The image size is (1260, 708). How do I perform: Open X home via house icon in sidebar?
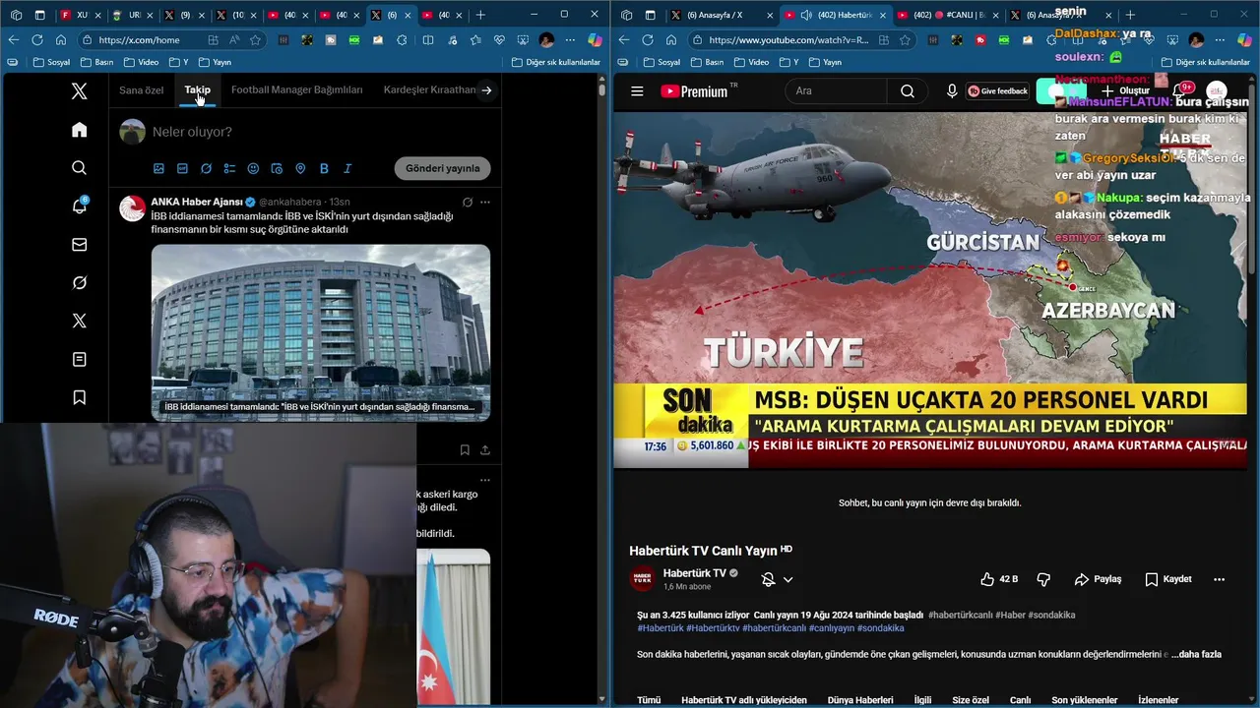(80, 130)
